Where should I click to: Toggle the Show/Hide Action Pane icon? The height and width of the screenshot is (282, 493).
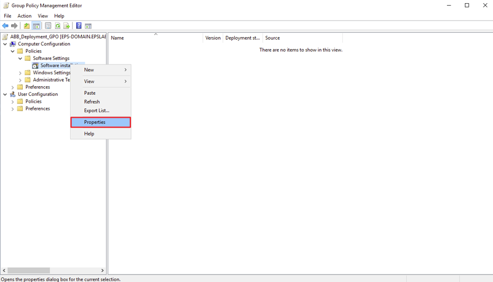point(88,26)
